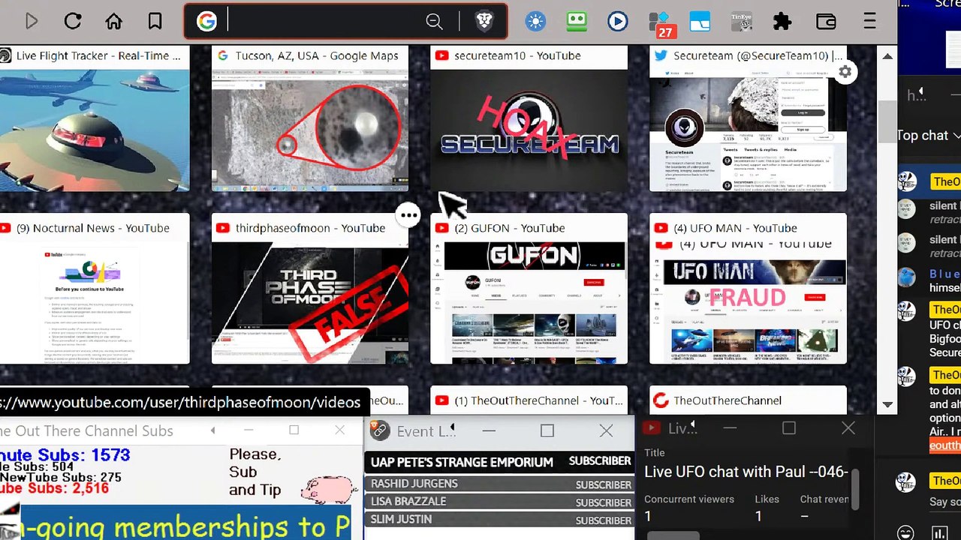Open Live Flight Tracker speed dial tile

point(95,119)
